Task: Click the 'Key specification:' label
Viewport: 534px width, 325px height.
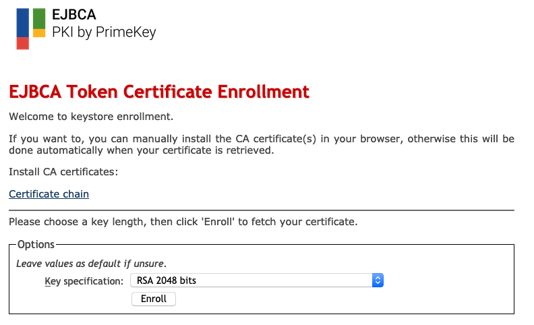Action: click(84, 280)
